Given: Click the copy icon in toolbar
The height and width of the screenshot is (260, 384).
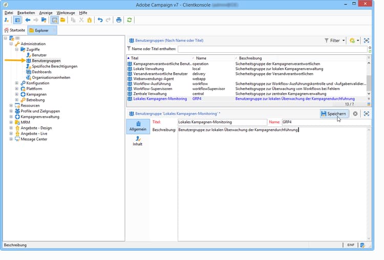Looking at the screenshot, I should click(x=73, y=20).
